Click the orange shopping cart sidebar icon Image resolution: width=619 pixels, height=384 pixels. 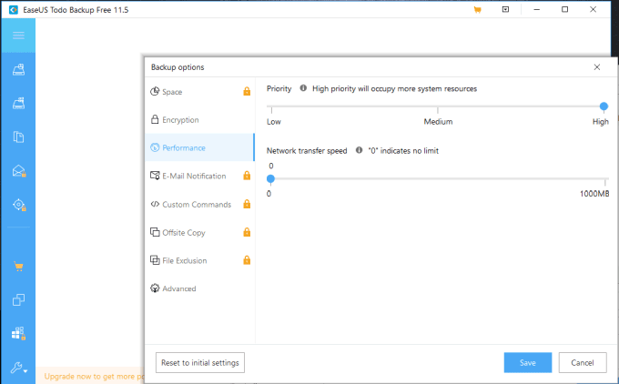point(18,267)
